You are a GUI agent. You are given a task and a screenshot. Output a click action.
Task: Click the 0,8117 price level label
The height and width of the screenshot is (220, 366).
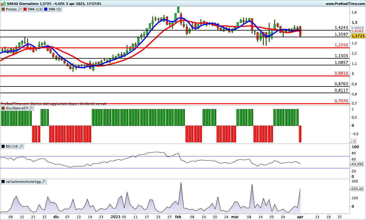click(x=341, y=90)
